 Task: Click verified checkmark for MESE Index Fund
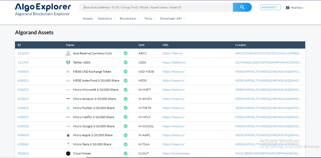126,81
